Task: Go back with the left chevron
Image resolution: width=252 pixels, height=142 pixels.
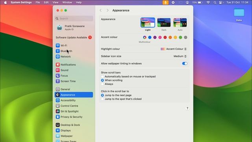Action: point(101,10)
